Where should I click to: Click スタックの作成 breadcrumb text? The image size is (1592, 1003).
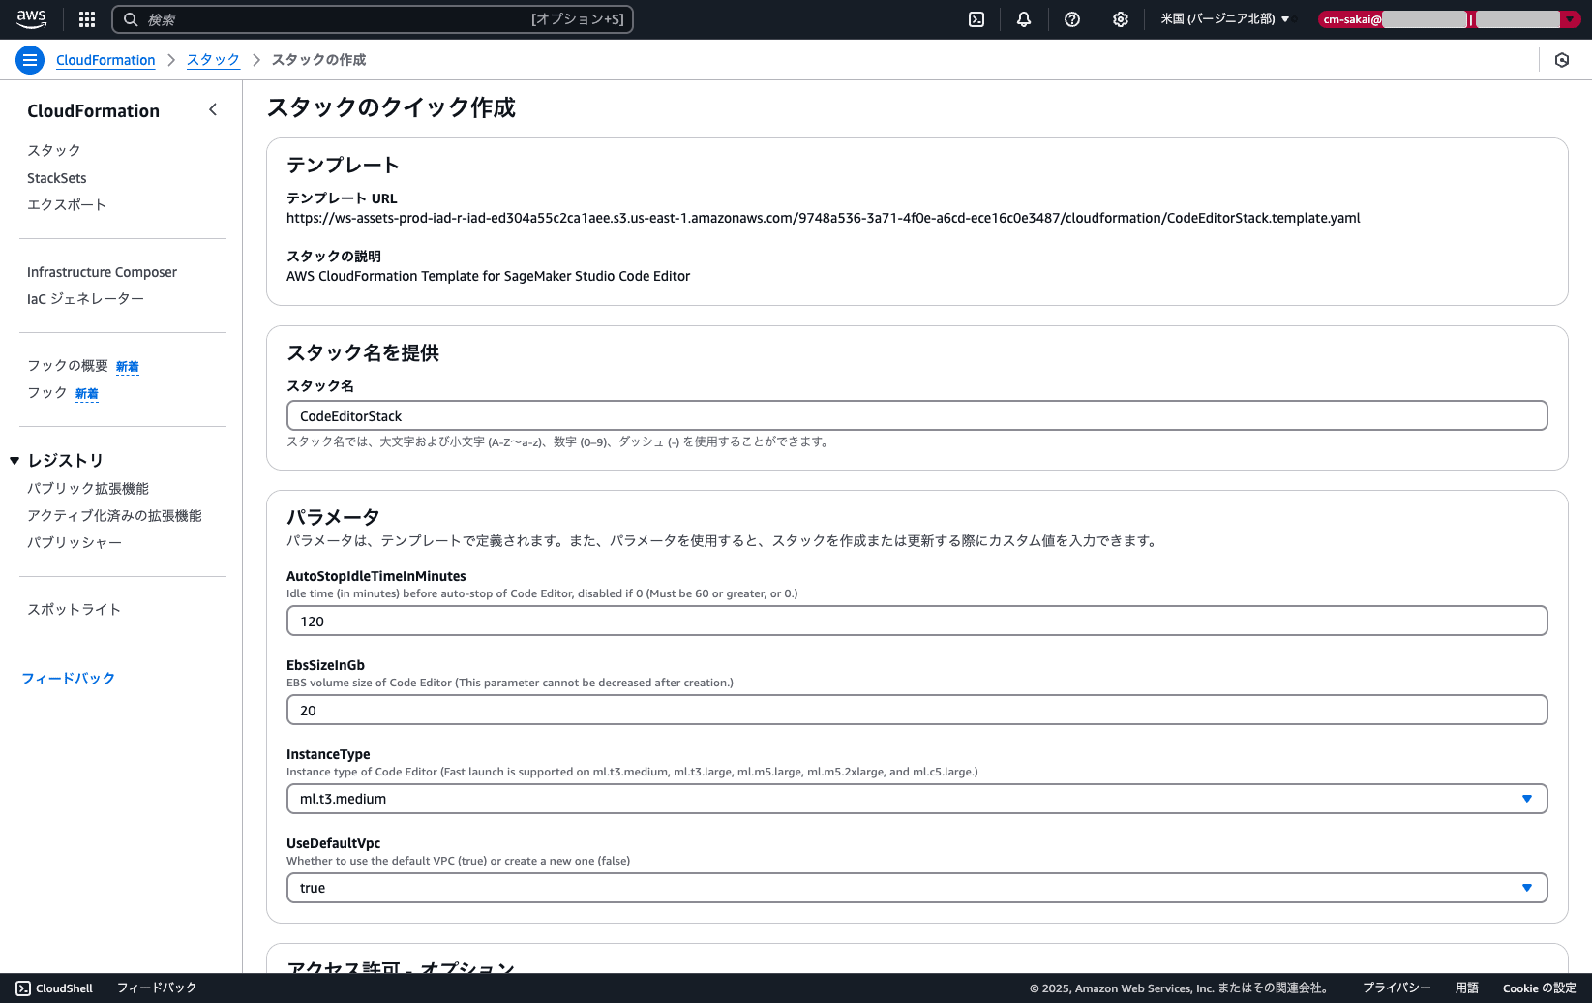point(318,60)
